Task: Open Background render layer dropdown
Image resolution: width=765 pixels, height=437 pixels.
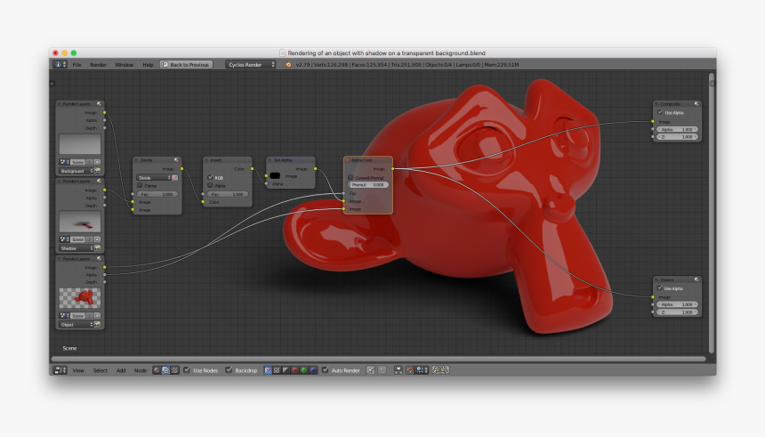Action: point(76,171)
